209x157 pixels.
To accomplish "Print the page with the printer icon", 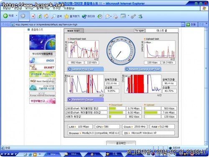I will 115,16.
